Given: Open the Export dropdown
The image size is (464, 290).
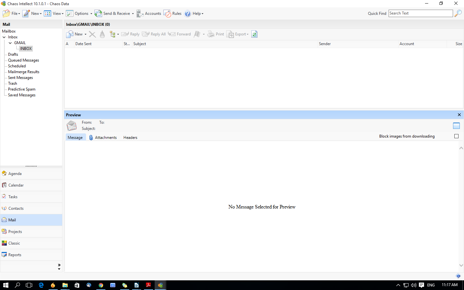Looking at the screenshot, I should tap(238, 34).
